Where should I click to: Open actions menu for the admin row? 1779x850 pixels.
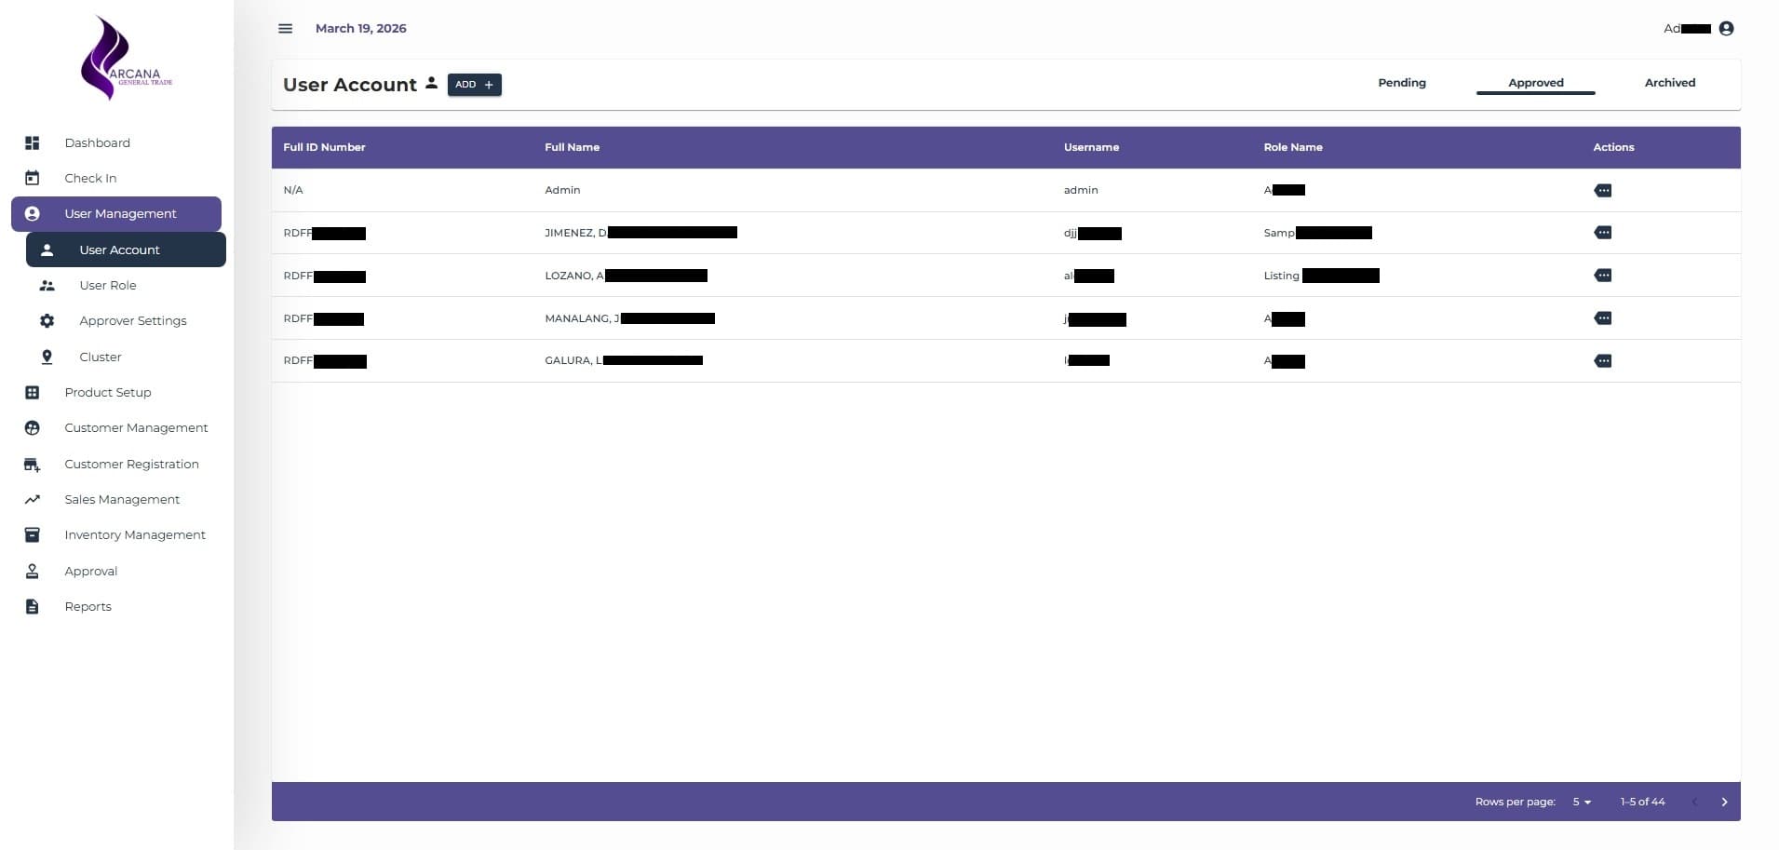click(1603, 190)
